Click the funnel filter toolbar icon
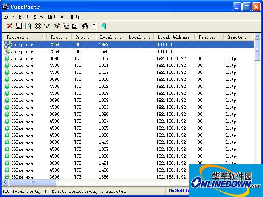 click(x=47, y=26)
